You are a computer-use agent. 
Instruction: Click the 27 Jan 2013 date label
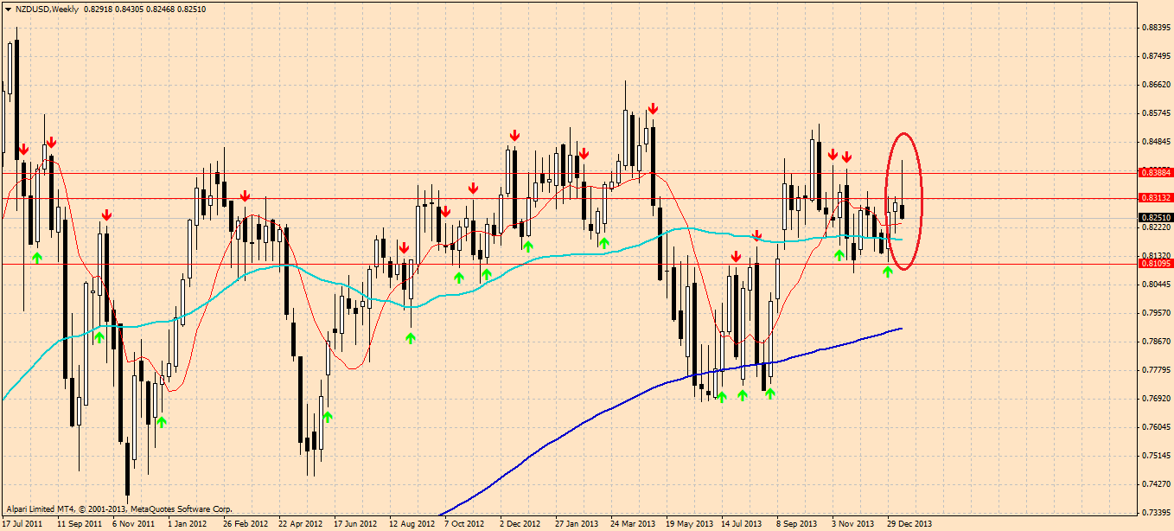coord(577,524)
